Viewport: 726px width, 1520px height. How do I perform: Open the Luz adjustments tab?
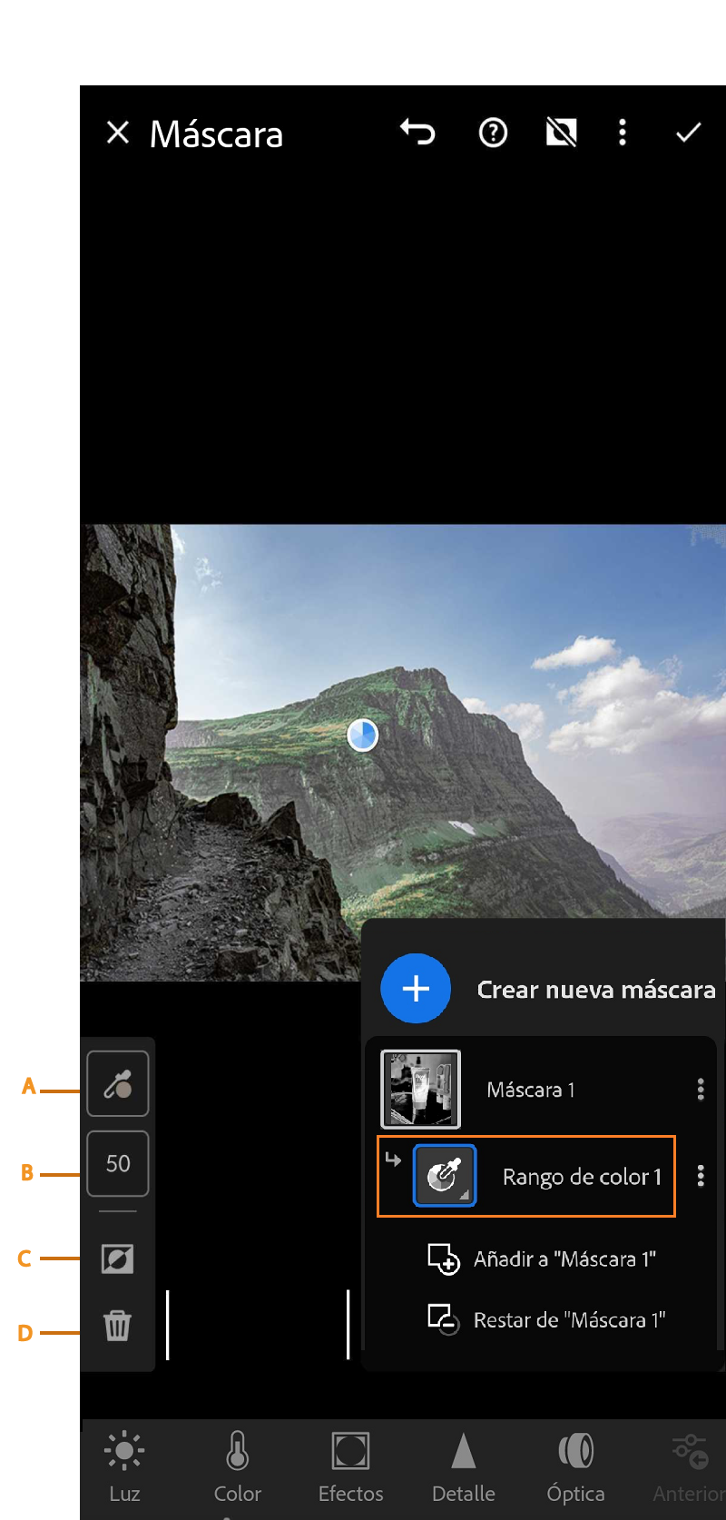pyautogui.click(x=124, y=1465)
